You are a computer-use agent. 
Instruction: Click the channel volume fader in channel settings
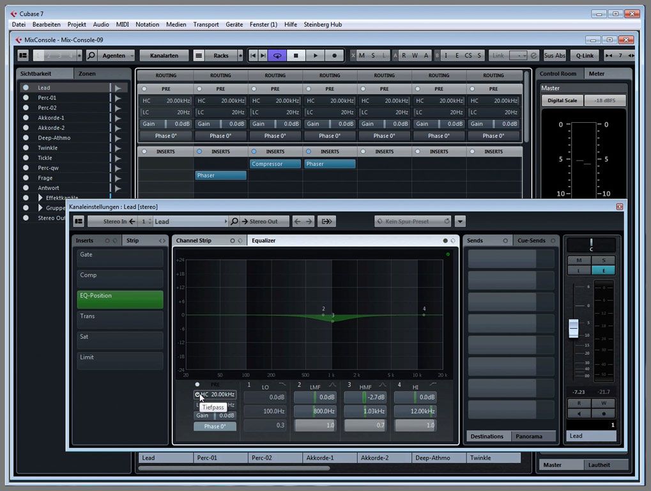(x=573, y=328)
